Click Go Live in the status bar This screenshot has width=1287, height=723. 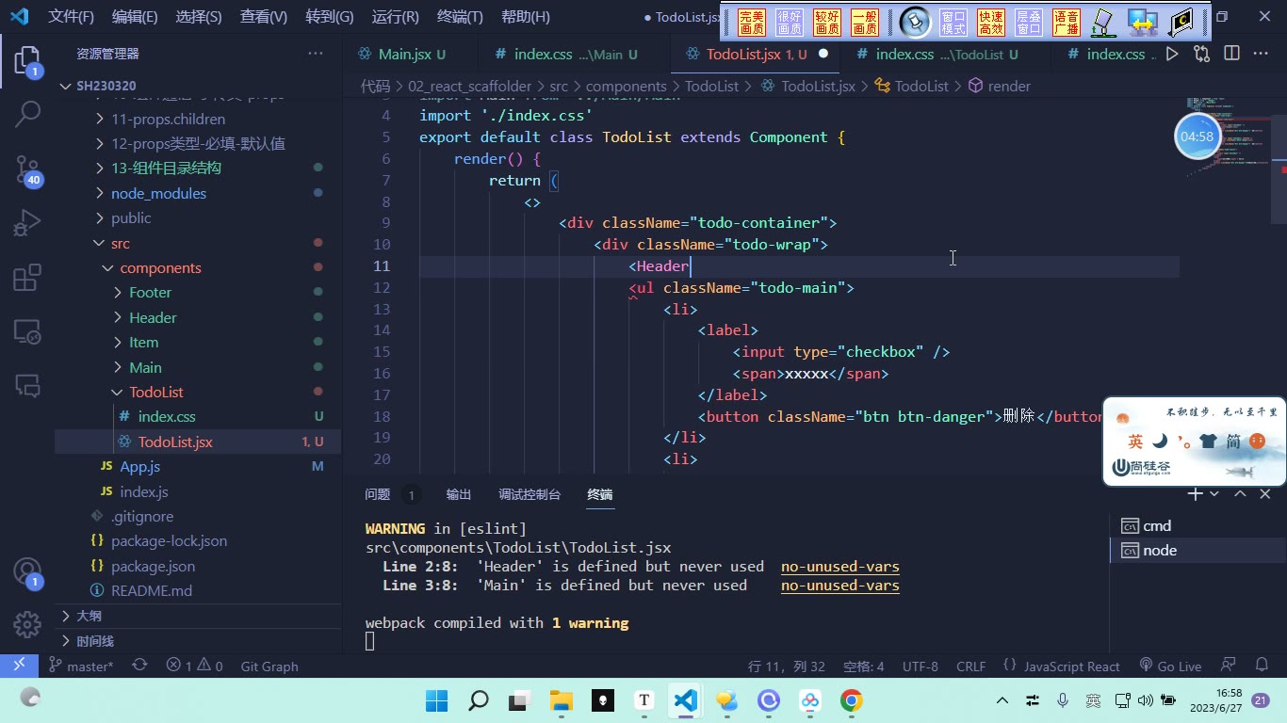[x=1170, y=666]
